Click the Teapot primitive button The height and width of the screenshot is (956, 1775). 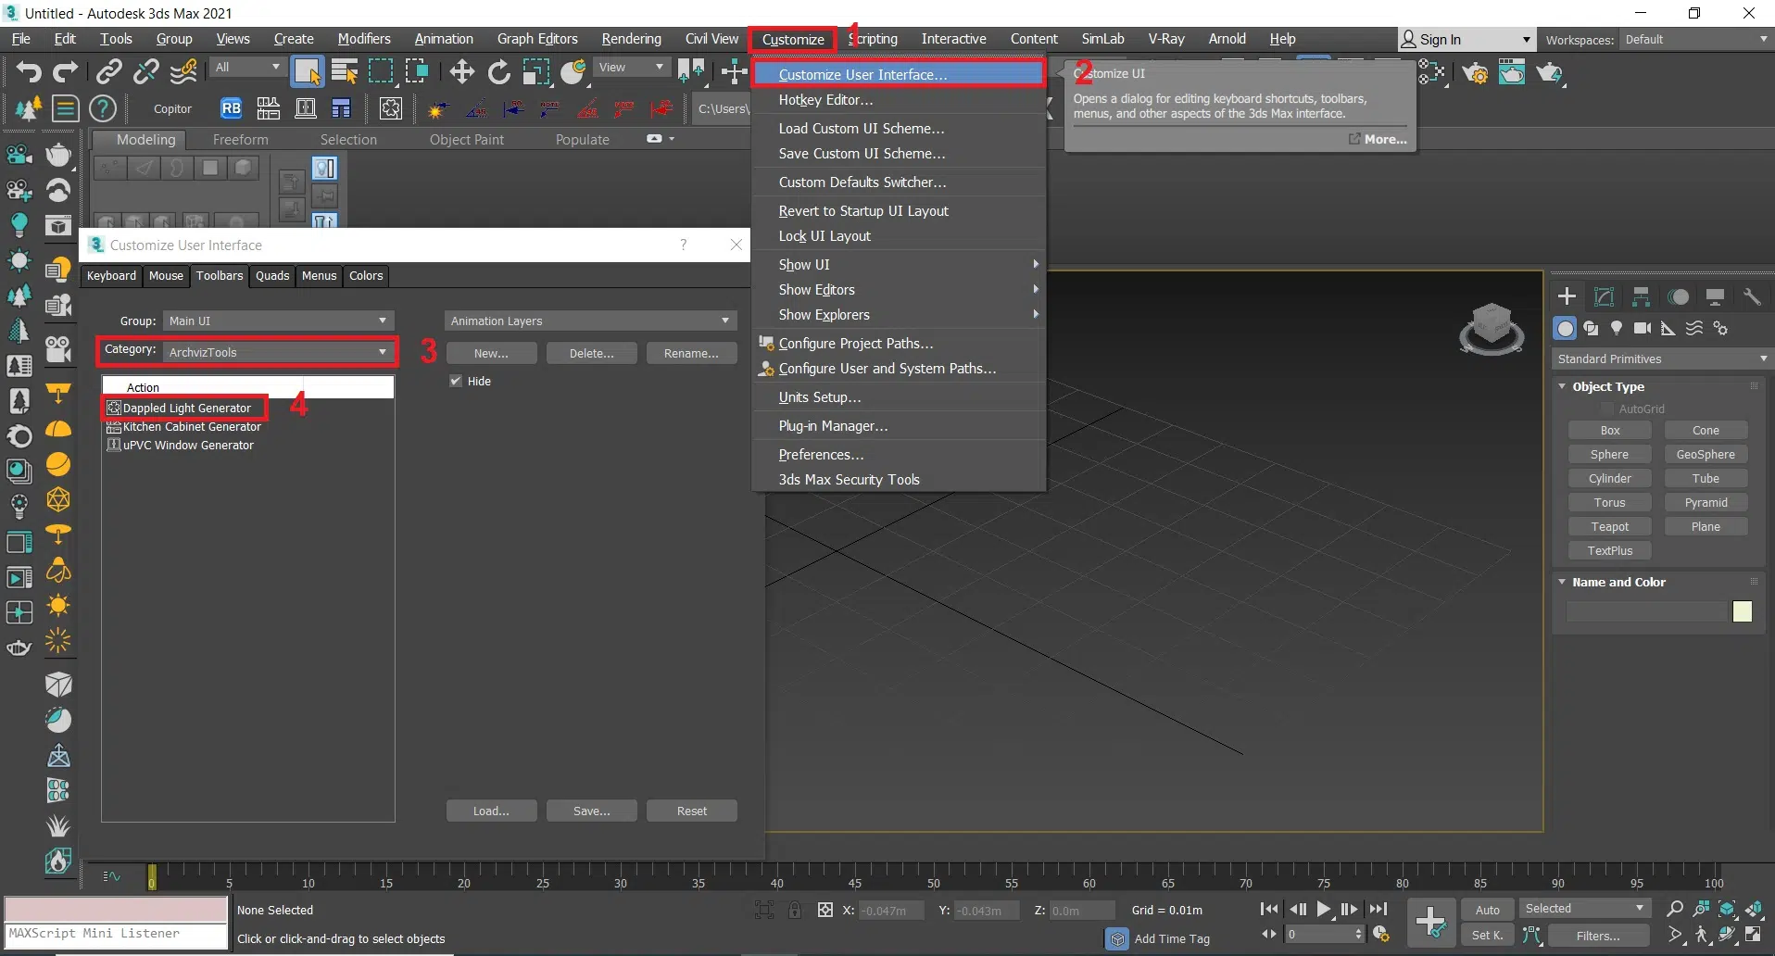[x=1609, y=526]
